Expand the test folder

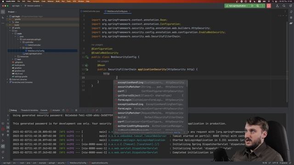pyautogui.click(x=13, y=59)
